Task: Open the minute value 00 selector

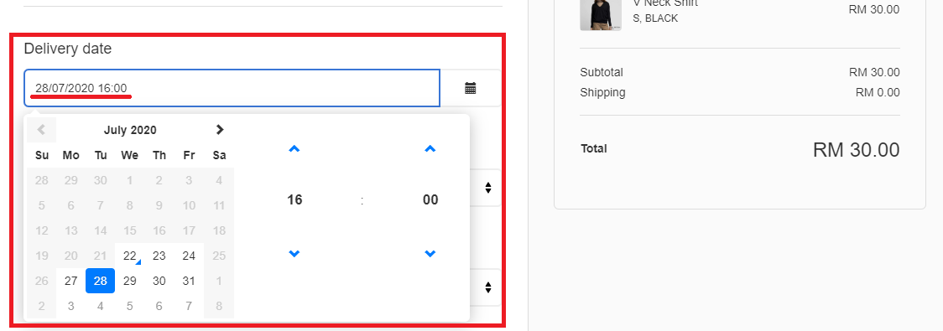Action: 430,200
